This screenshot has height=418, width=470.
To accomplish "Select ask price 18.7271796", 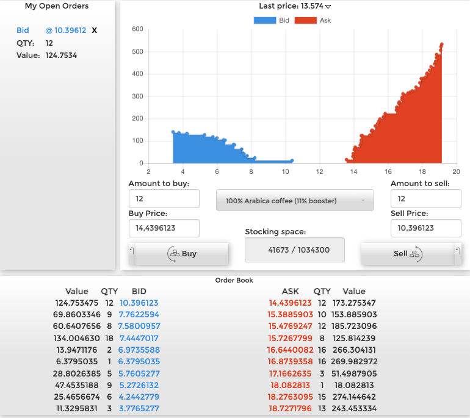I will [290, 409].
